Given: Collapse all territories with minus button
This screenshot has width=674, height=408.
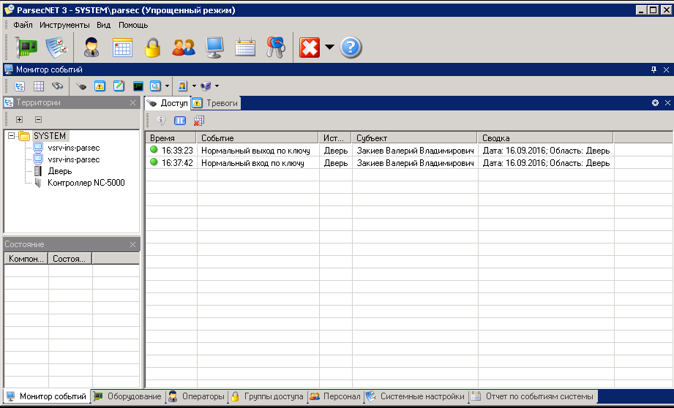Looking at the screenshot, I should (x=38, y=119).
